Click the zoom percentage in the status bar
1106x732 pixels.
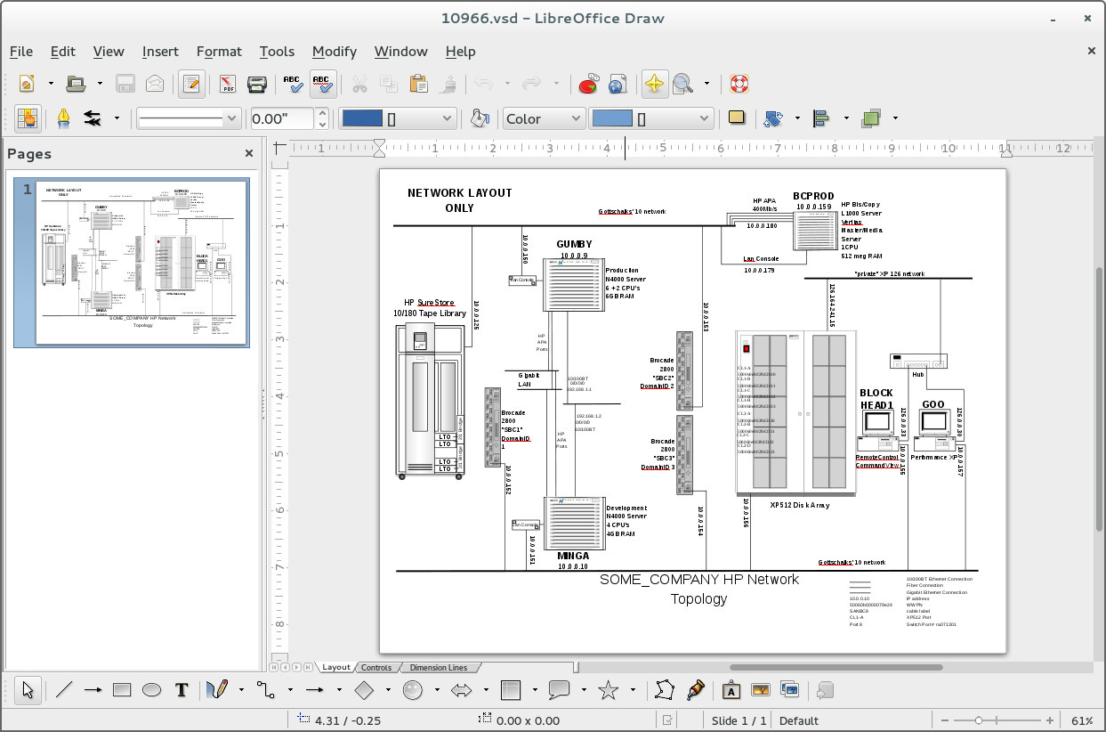pyautogui.click(x=1082, y=720)
